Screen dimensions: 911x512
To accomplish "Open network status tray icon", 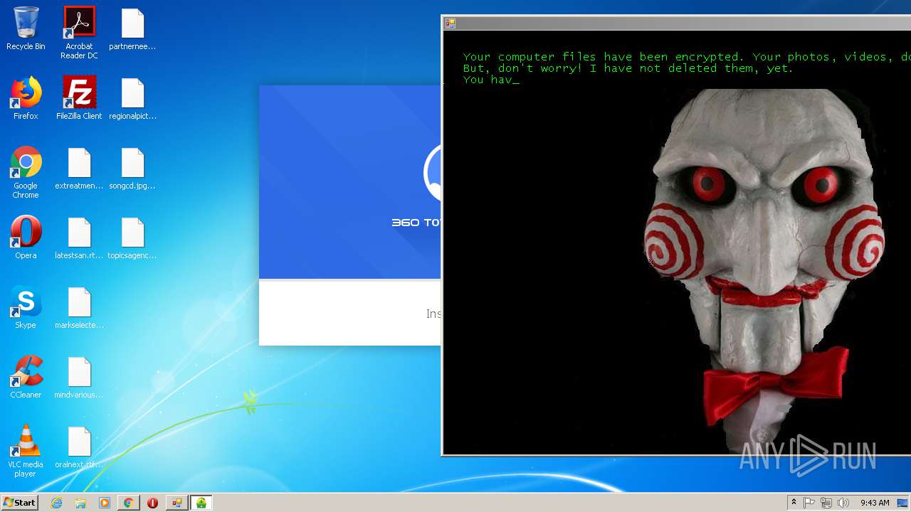I will point(826,503).
